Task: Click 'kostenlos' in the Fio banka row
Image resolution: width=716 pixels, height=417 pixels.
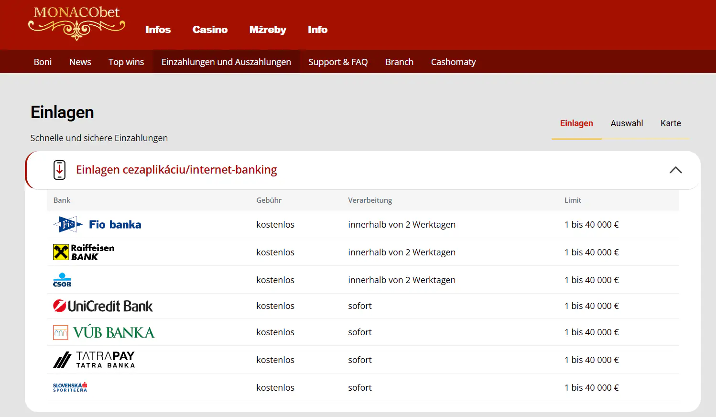Action: click(x=275, y=224)
